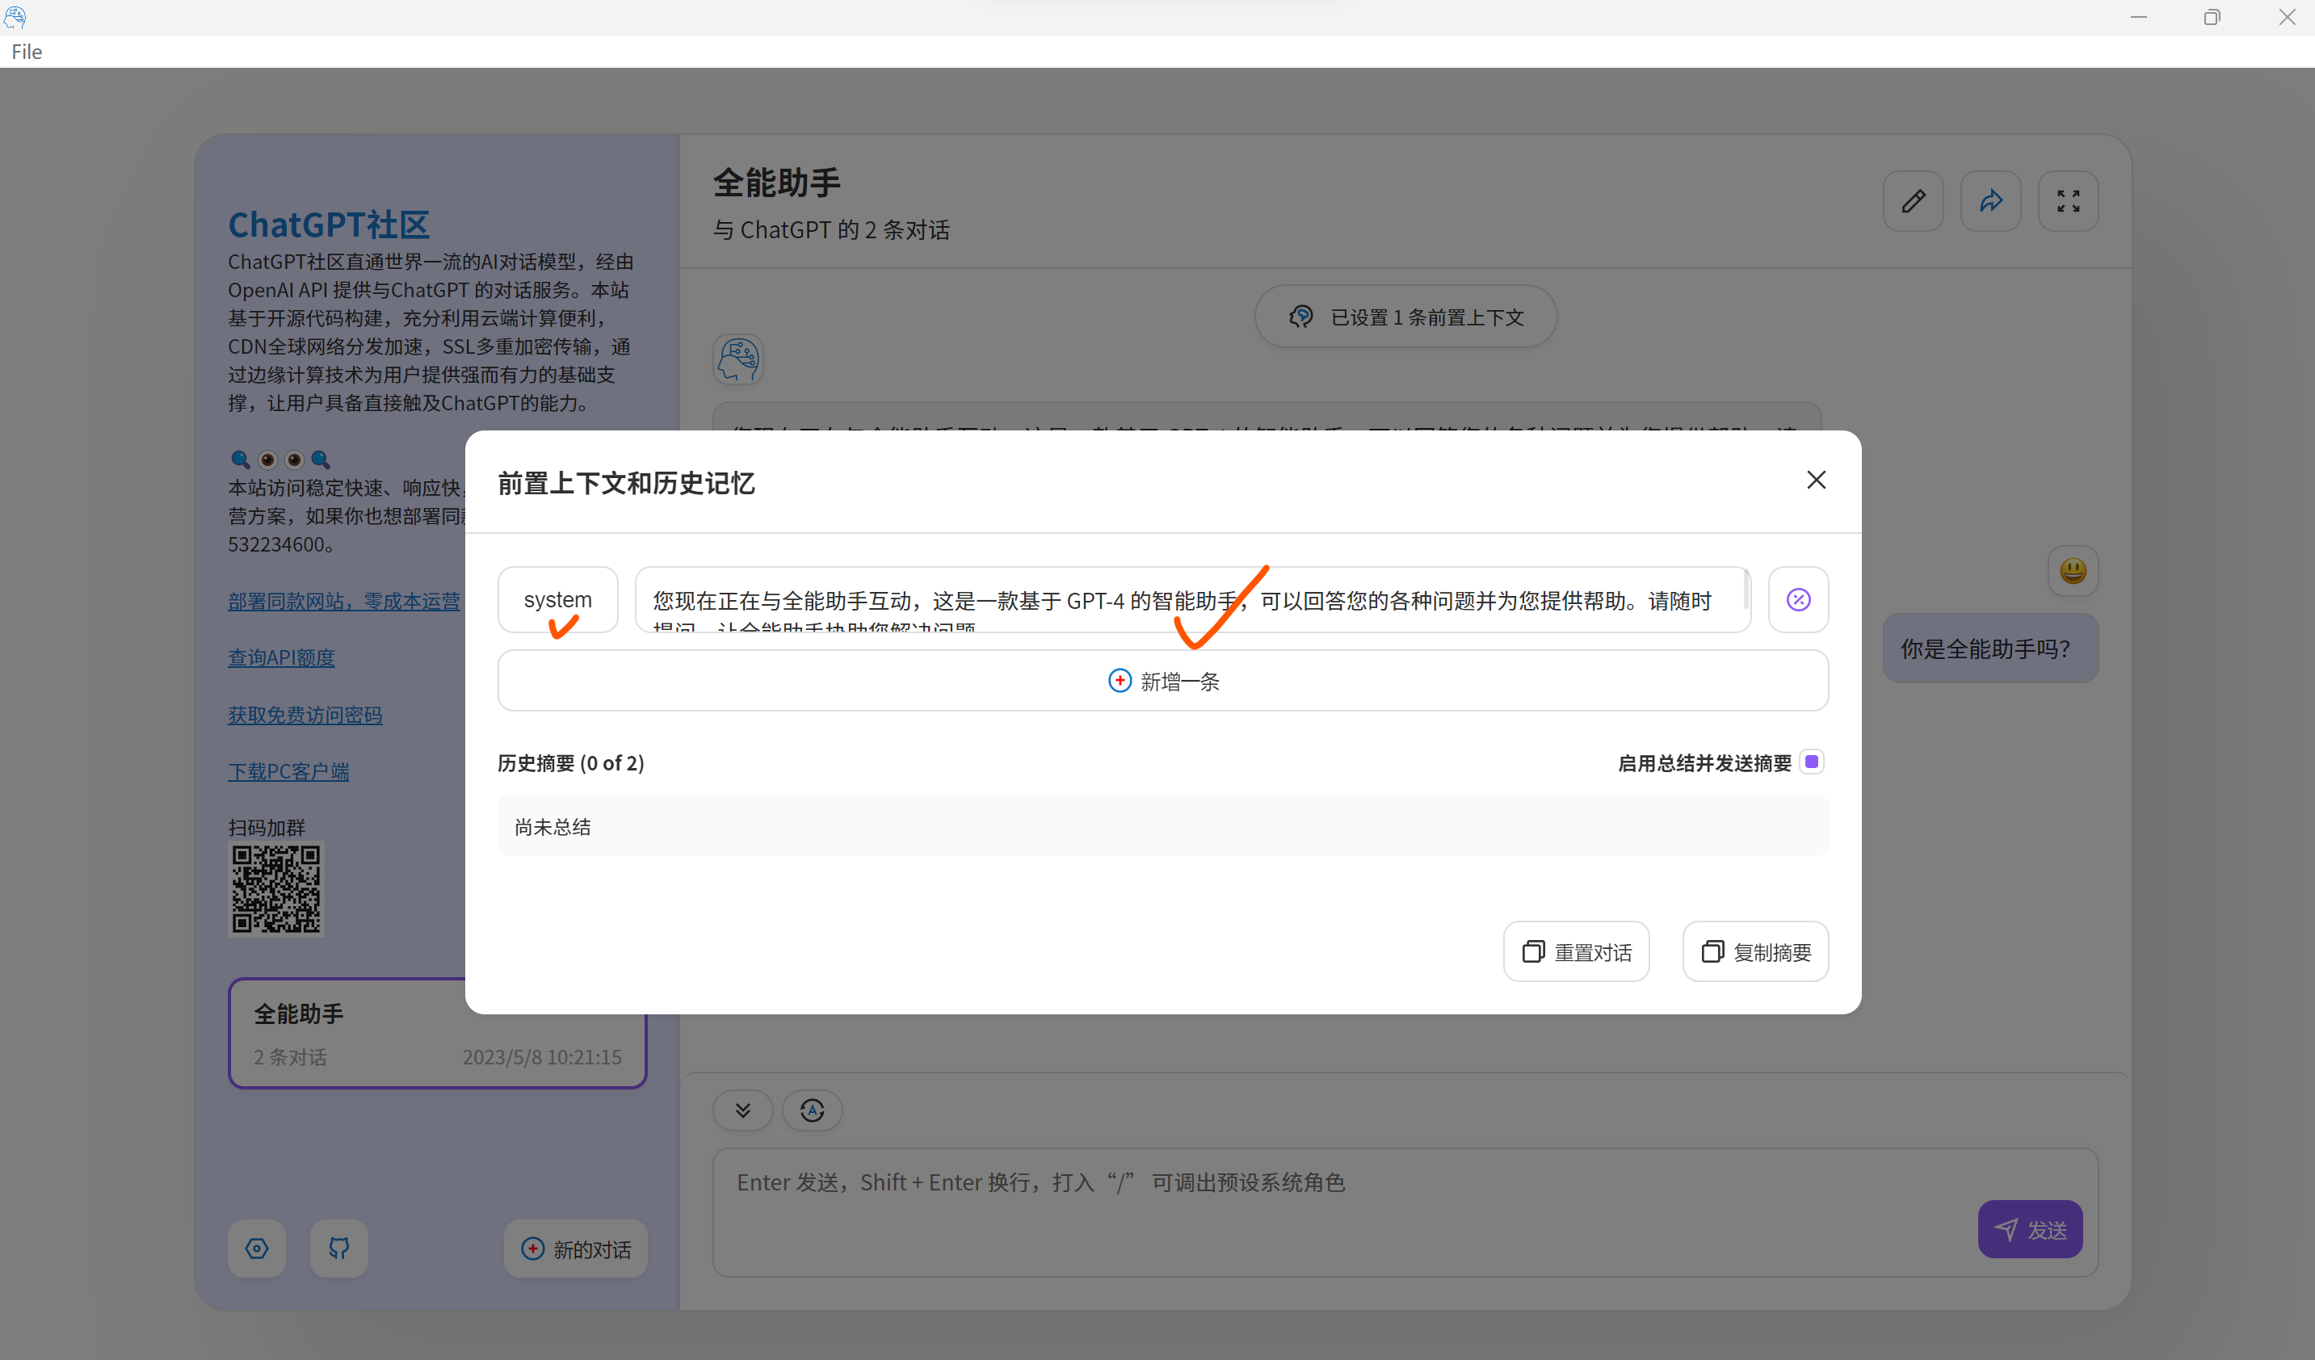The height and width of the screenshot is (1360, 2315).
Task: Close the 前置上下文和历史记忆 dialog
Action: click(1815, 481)
